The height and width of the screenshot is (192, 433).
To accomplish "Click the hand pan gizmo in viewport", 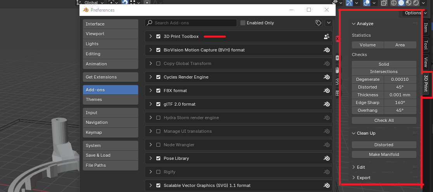I will (x=337, y=70).
